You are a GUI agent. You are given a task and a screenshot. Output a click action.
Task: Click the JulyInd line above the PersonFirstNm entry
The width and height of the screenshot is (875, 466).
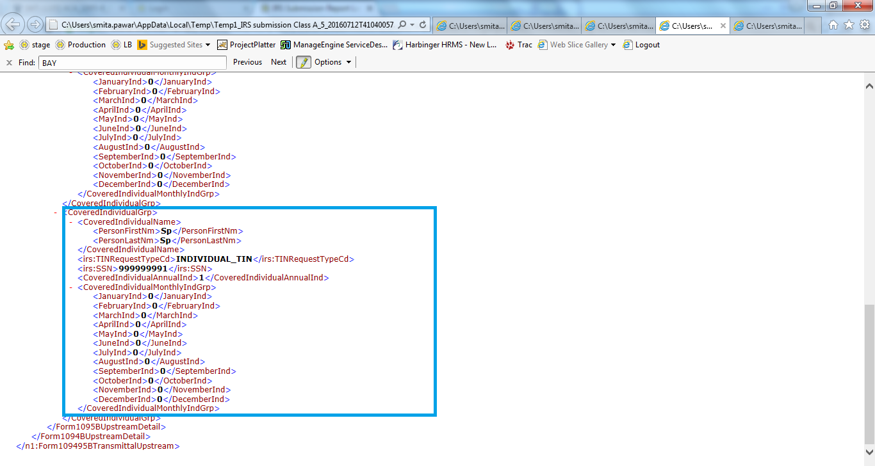pyautogui.click(x=137, y=138)
